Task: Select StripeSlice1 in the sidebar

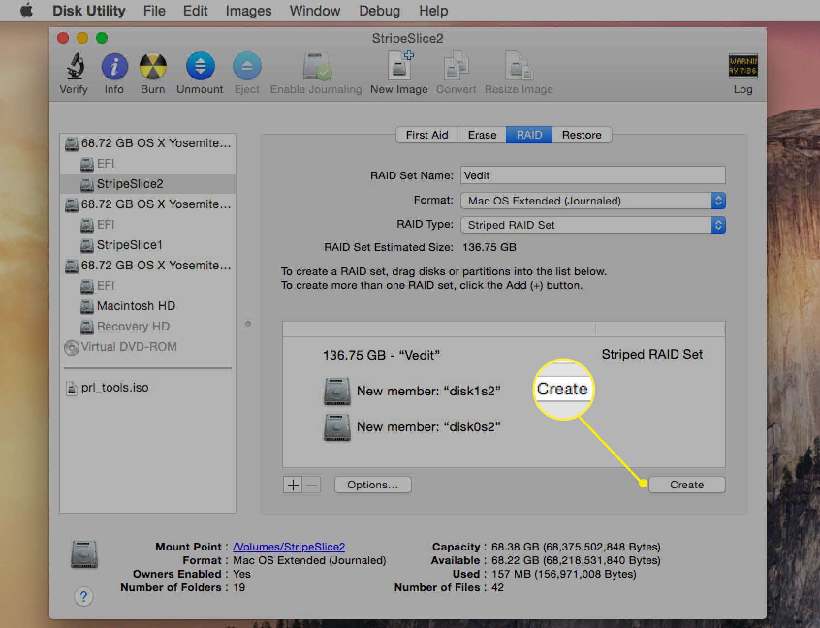Action: point(148,245)
